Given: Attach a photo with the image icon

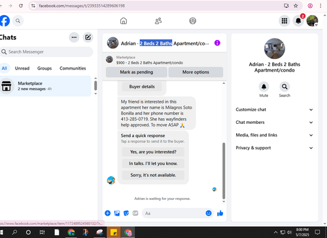Looking at the screenshot, I should click(x=117, y=213).
